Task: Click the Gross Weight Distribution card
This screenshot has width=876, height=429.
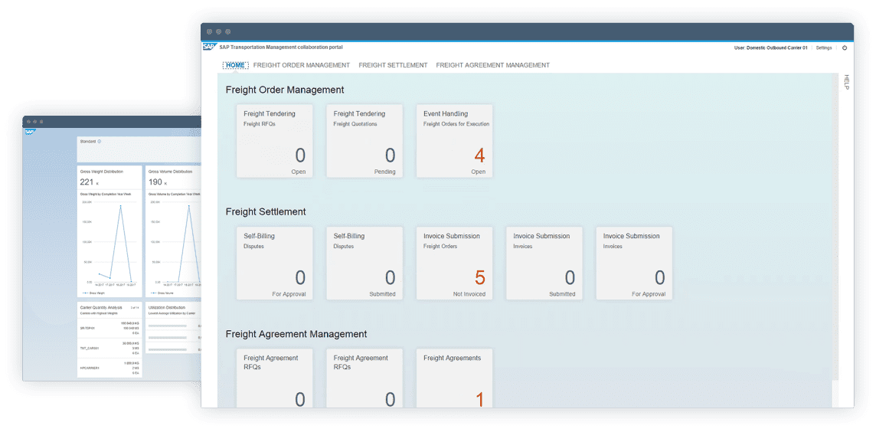Action: (109, 230)
